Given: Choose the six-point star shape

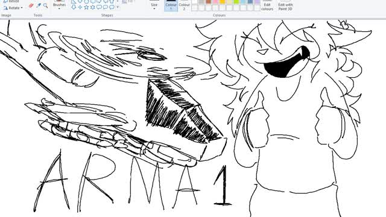Looking at the screenshot, I should 93,7.
